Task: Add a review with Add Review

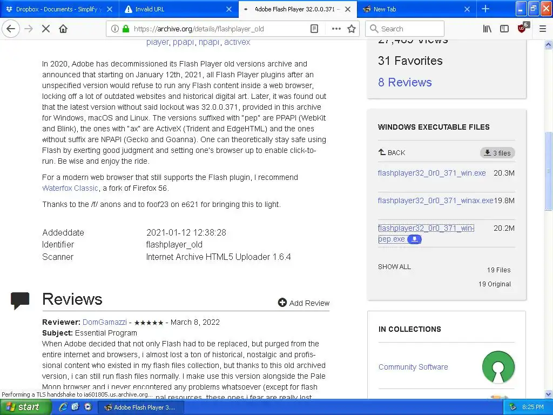Action: (304, 303)
